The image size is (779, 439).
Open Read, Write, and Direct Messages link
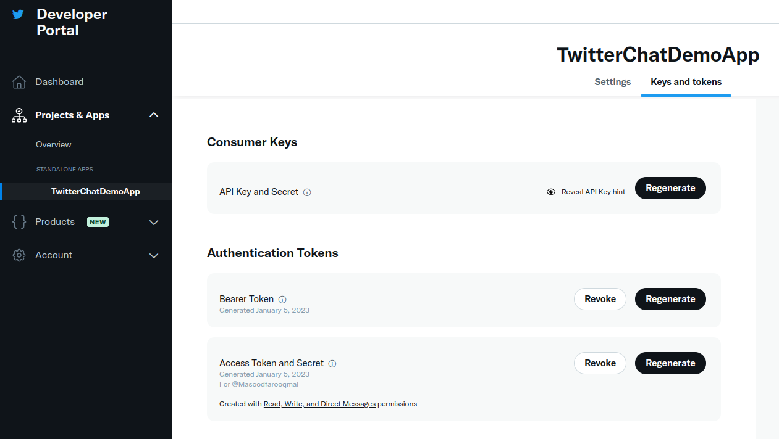tap(319, 404)
